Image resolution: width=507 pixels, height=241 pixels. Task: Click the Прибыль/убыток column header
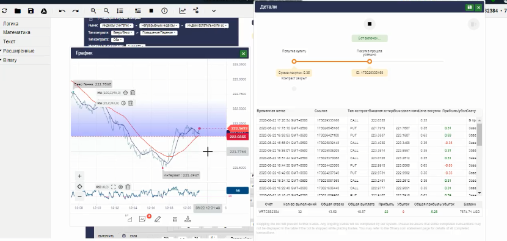tap(454, 111)
